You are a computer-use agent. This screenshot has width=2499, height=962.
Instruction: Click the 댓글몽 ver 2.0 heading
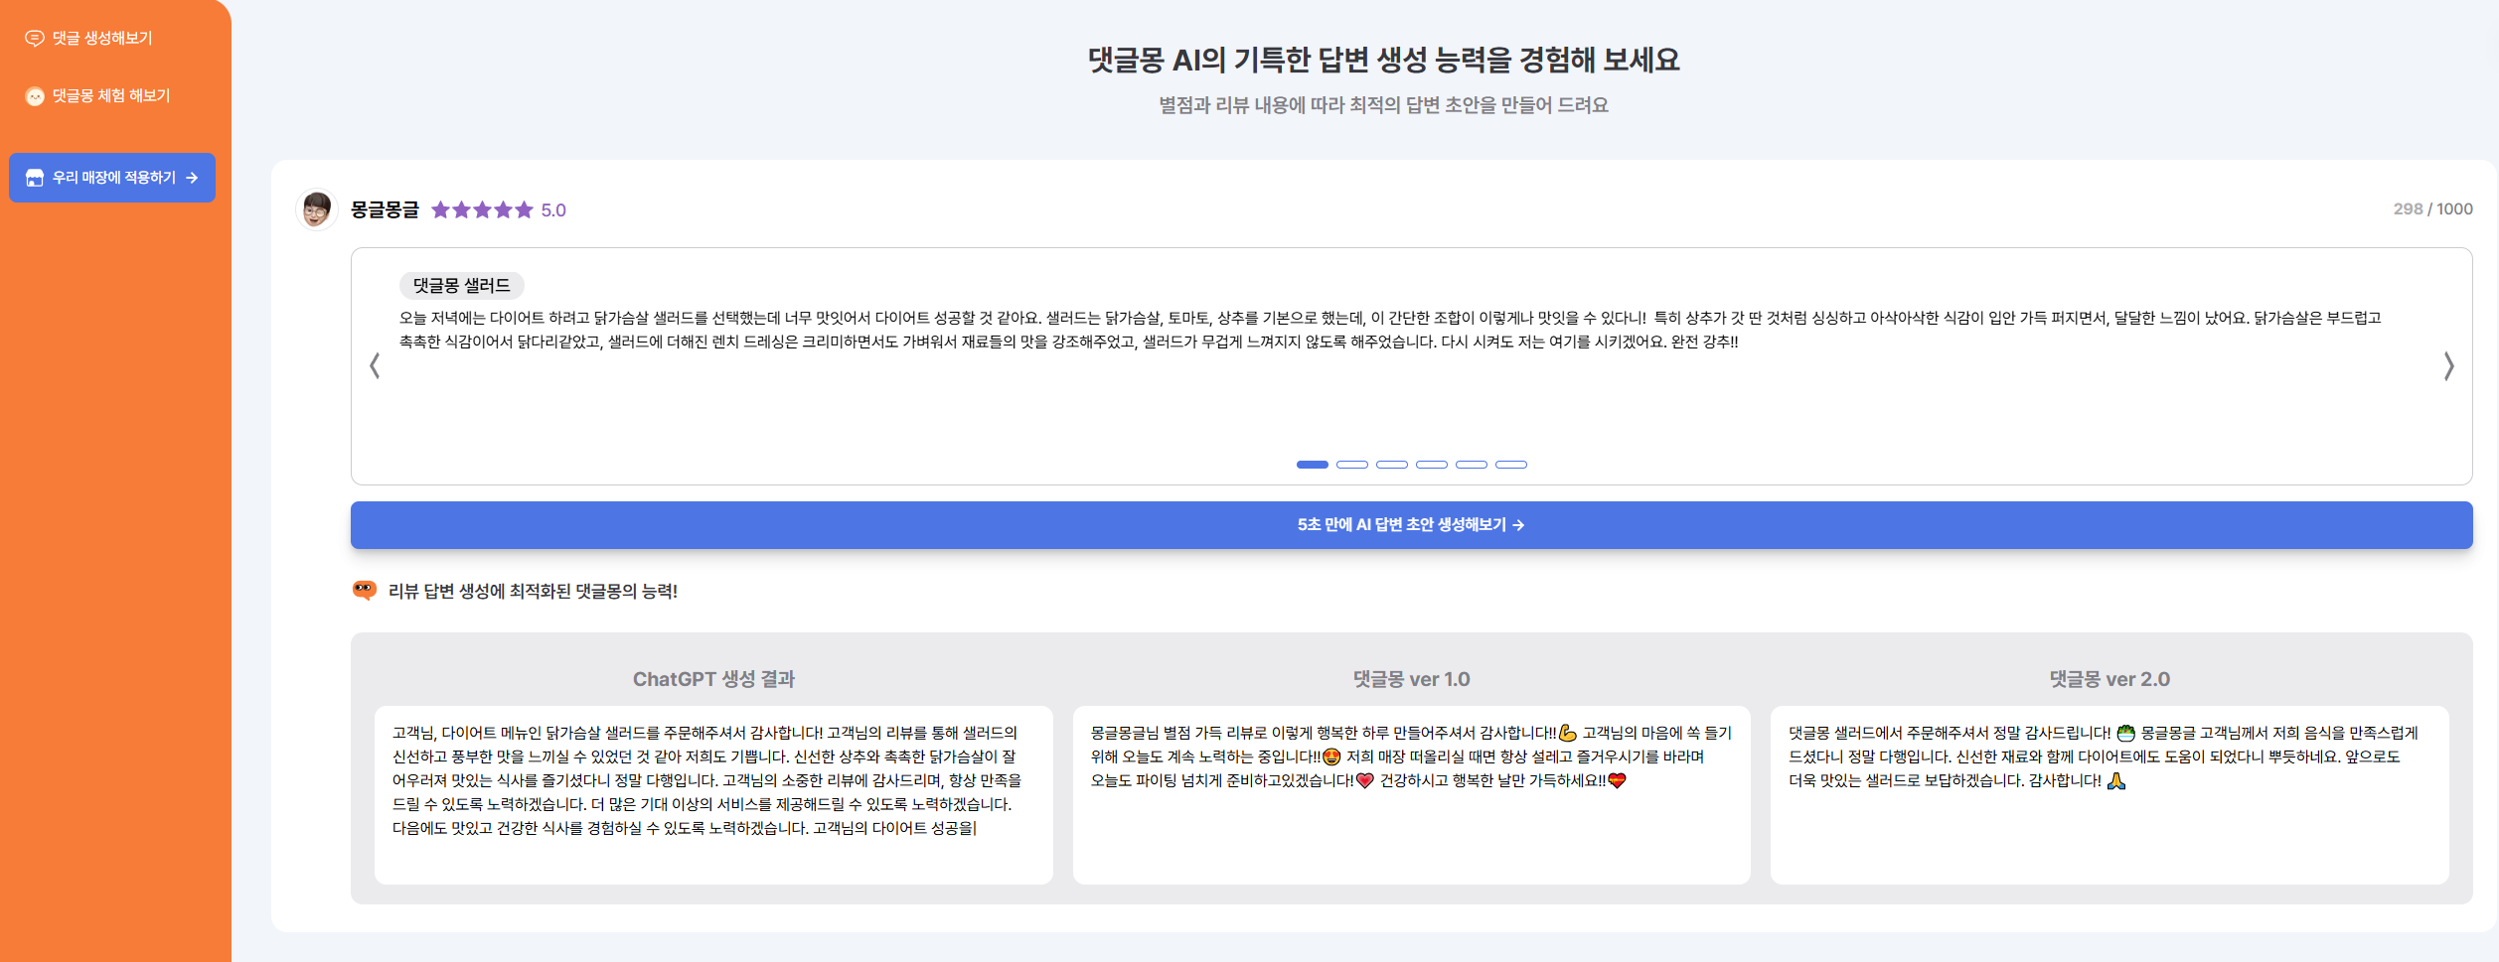[2109, 679]
